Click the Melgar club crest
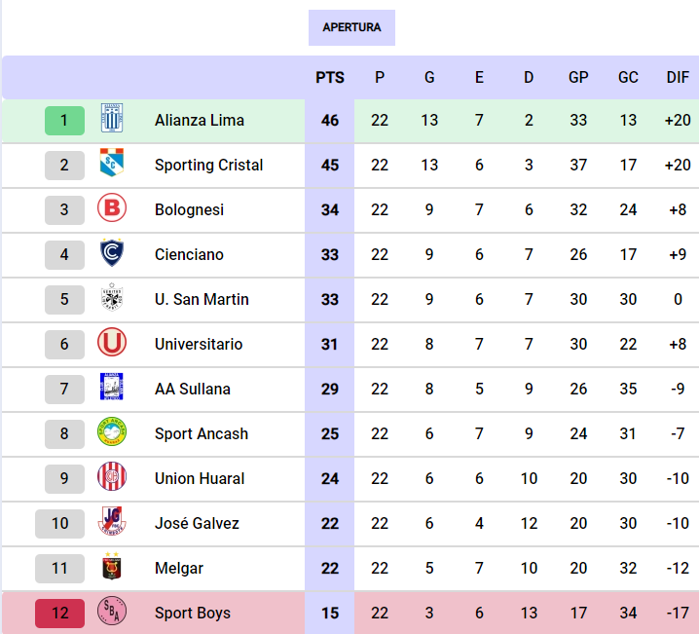 click(112, 569)
